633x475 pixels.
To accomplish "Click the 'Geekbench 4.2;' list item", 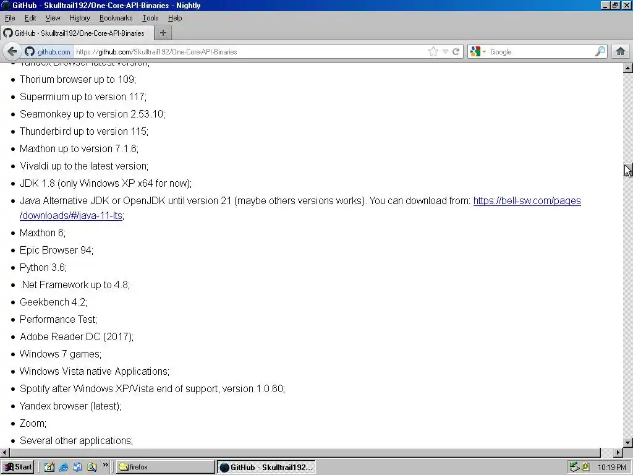I will tap(53, 302).
